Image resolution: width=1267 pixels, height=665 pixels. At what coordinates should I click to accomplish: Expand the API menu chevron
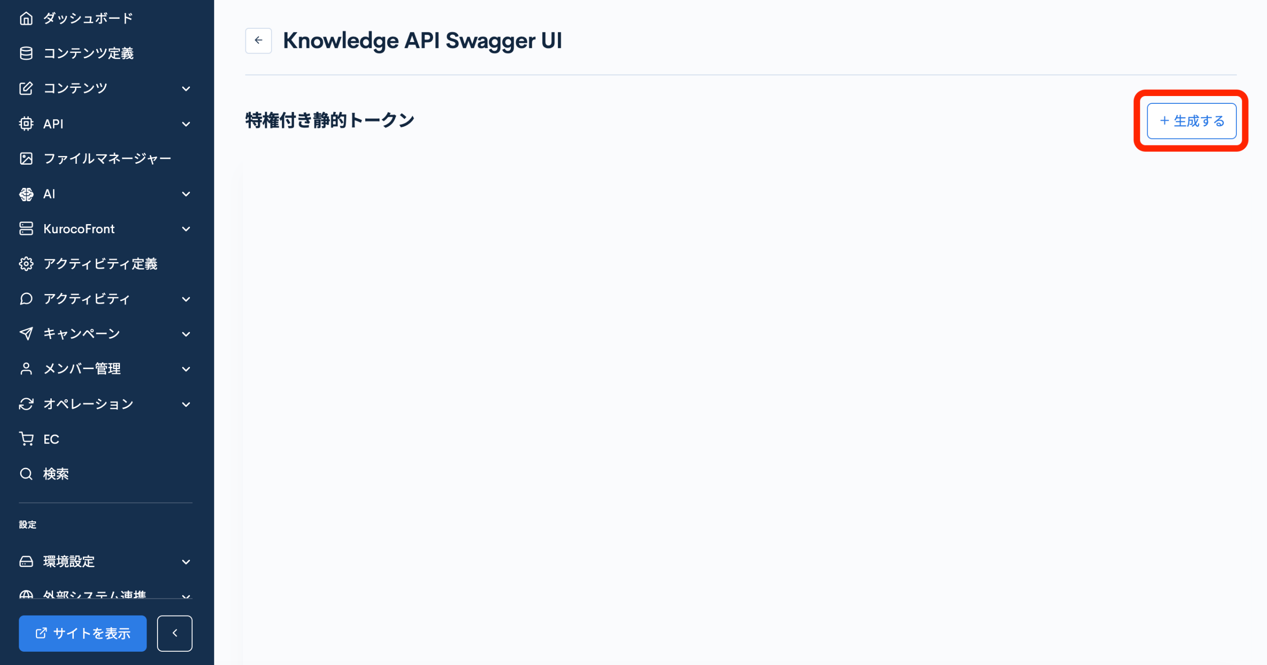tap(186, 124)
